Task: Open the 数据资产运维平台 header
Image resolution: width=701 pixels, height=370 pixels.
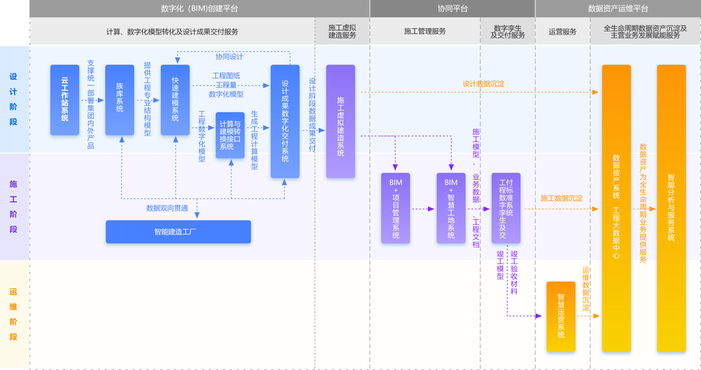Action: (618, 8)
